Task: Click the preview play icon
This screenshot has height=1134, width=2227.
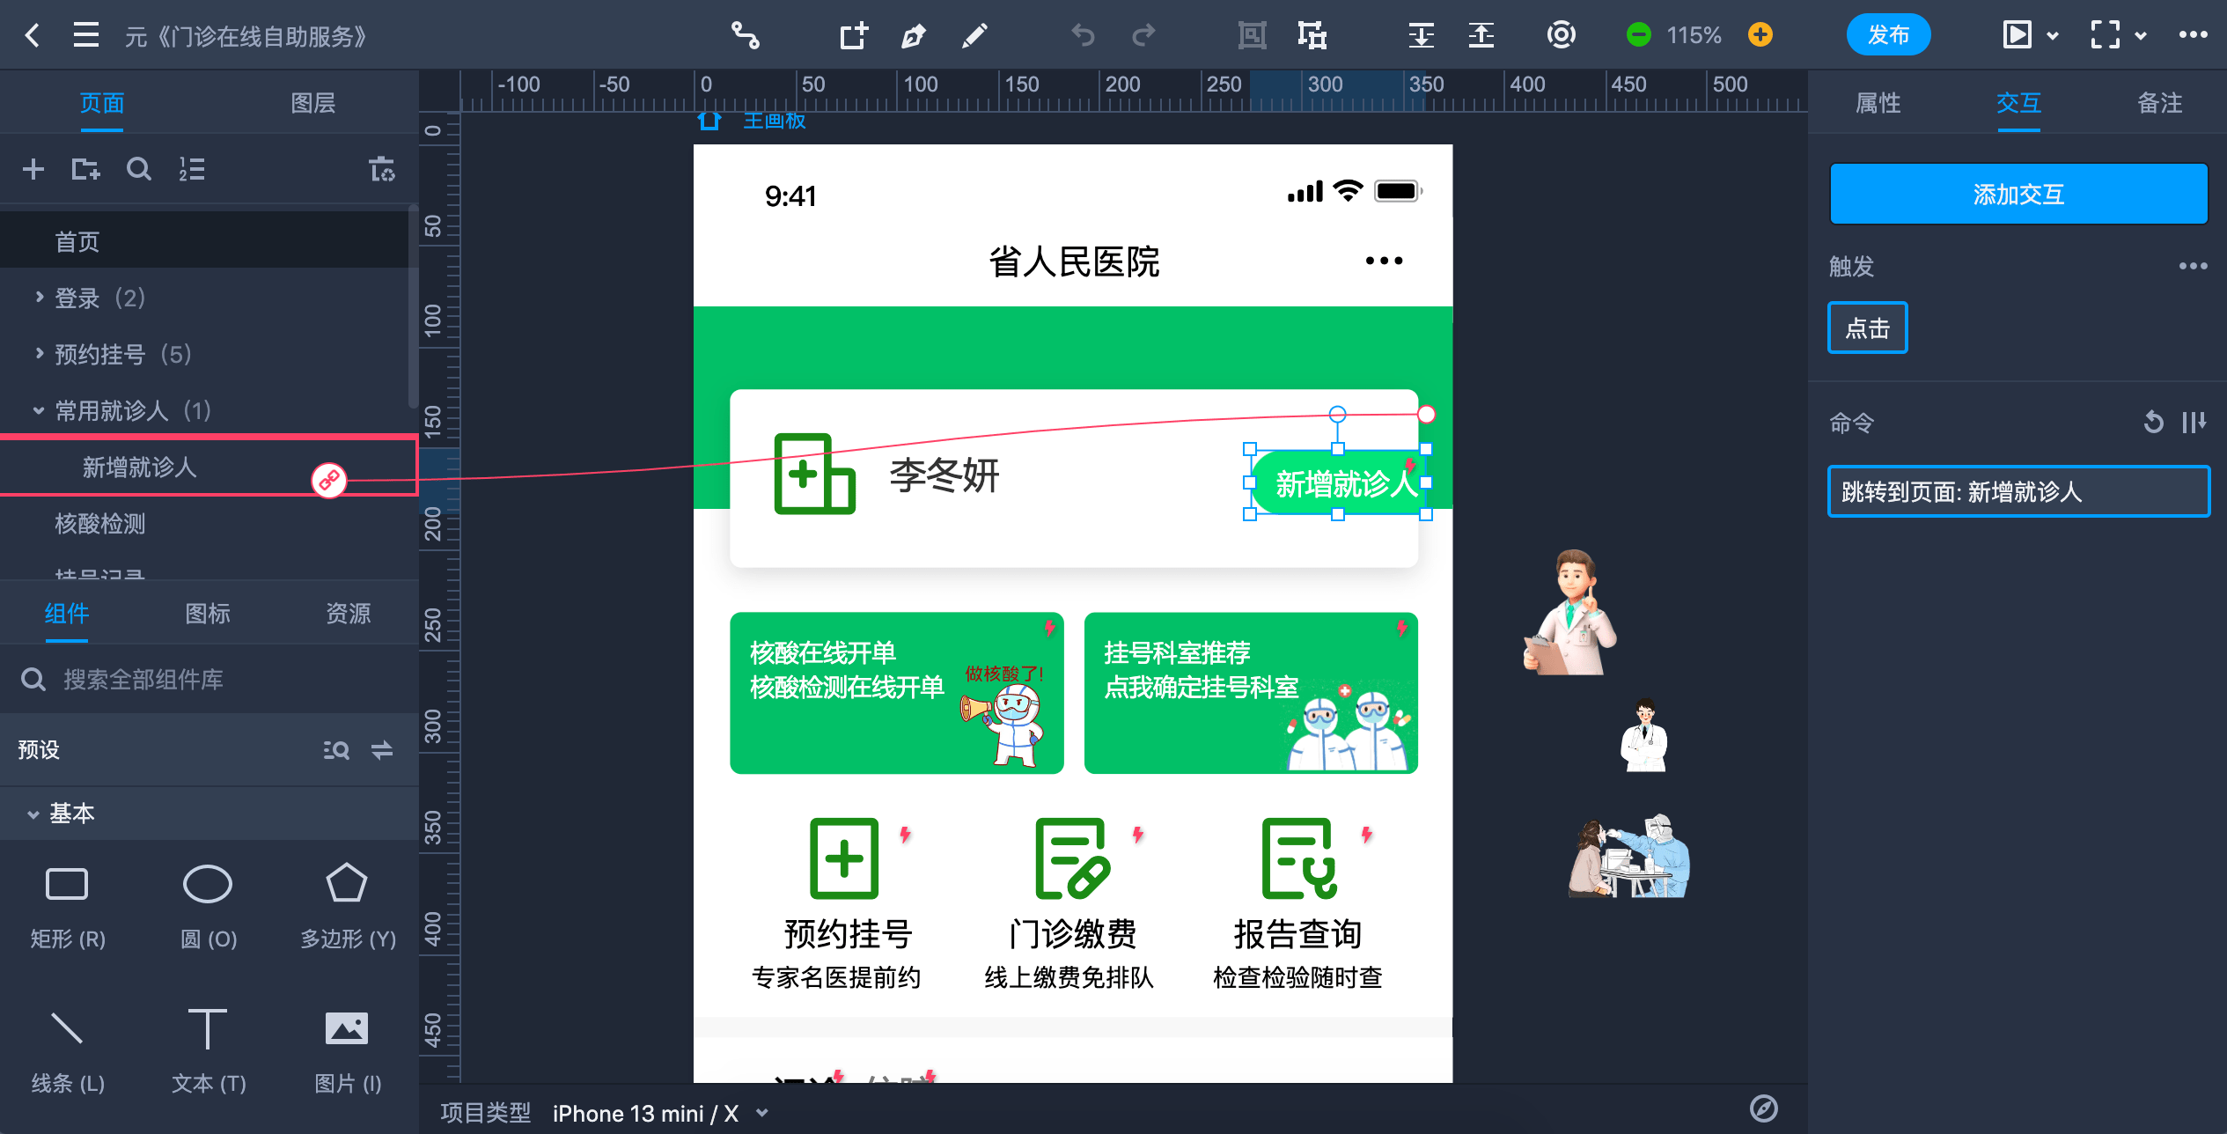Action: (x=2017, y=35)
